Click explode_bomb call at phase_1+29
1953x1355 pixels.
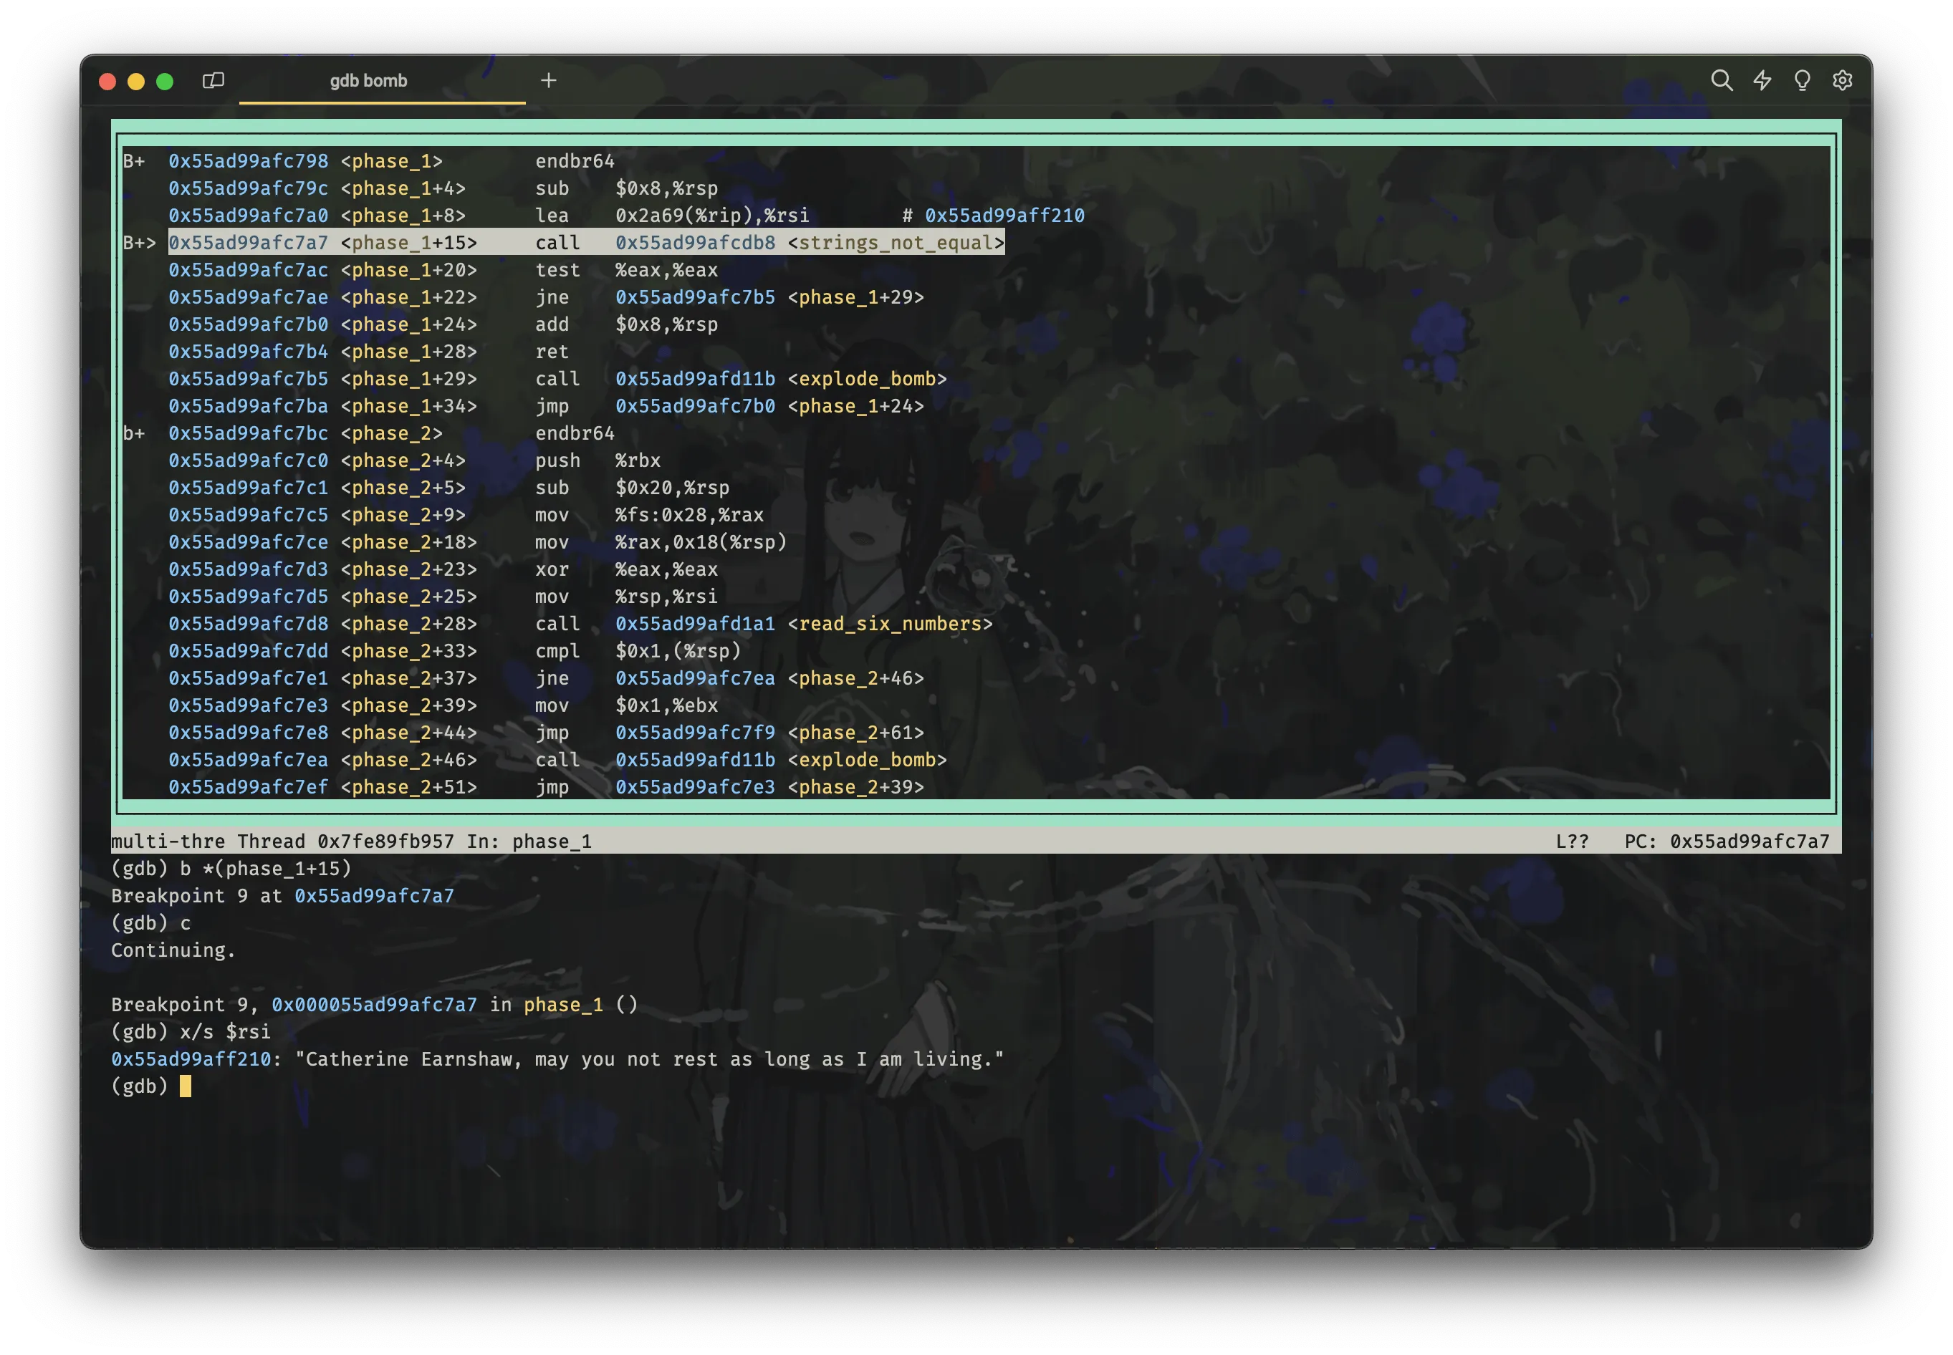(741, 379)
